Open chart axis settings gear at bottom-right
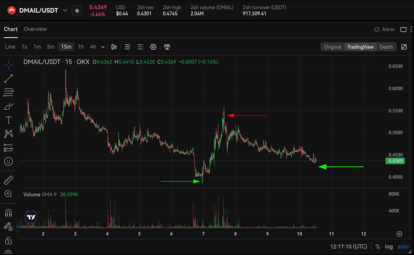 [x=399, y=234]
